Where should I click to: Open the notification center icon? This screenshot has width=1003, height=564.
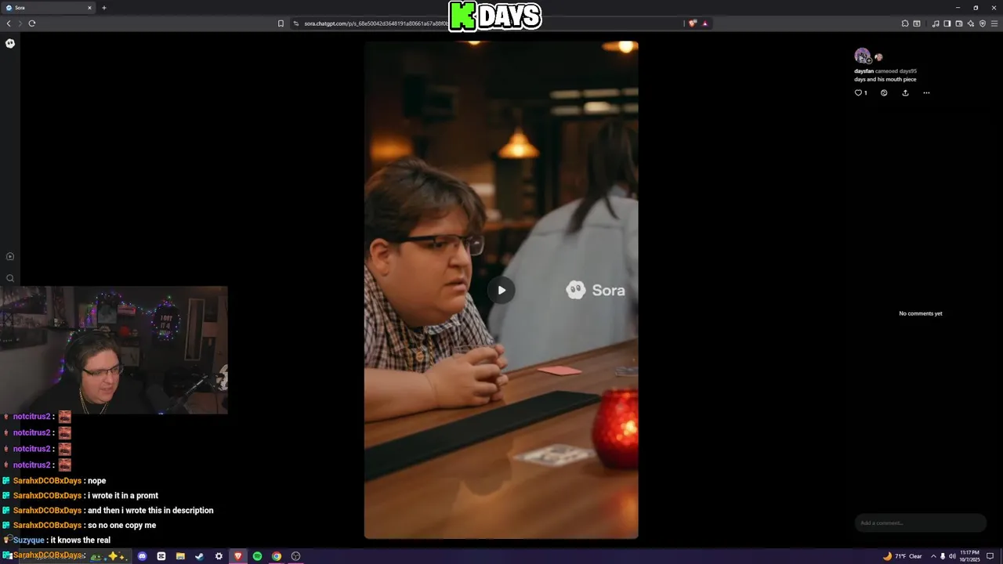[x=990, y=556]
